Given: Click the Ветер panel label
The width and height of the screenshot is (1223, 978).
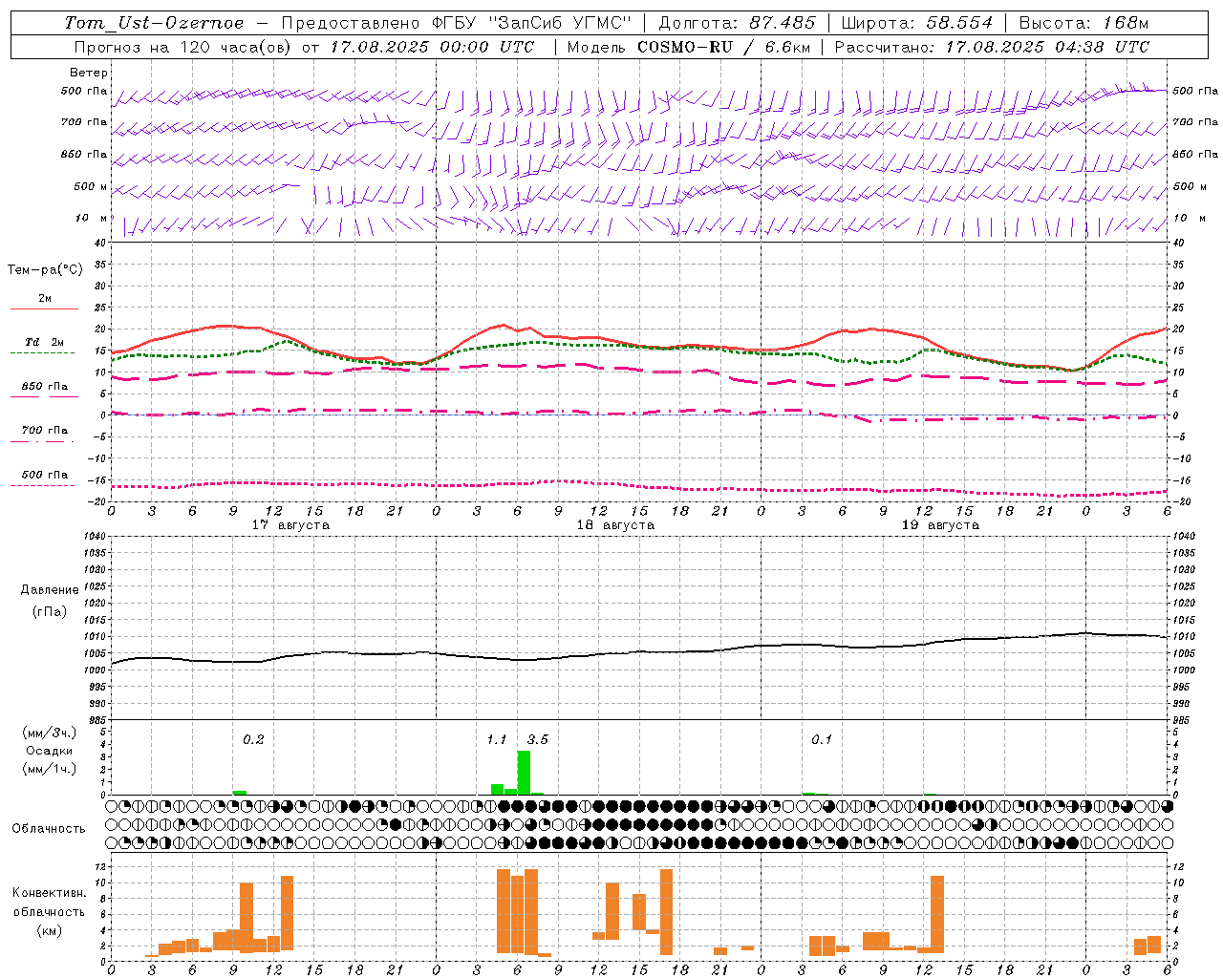Looking at the screenshot, I should tap(89, 73).
